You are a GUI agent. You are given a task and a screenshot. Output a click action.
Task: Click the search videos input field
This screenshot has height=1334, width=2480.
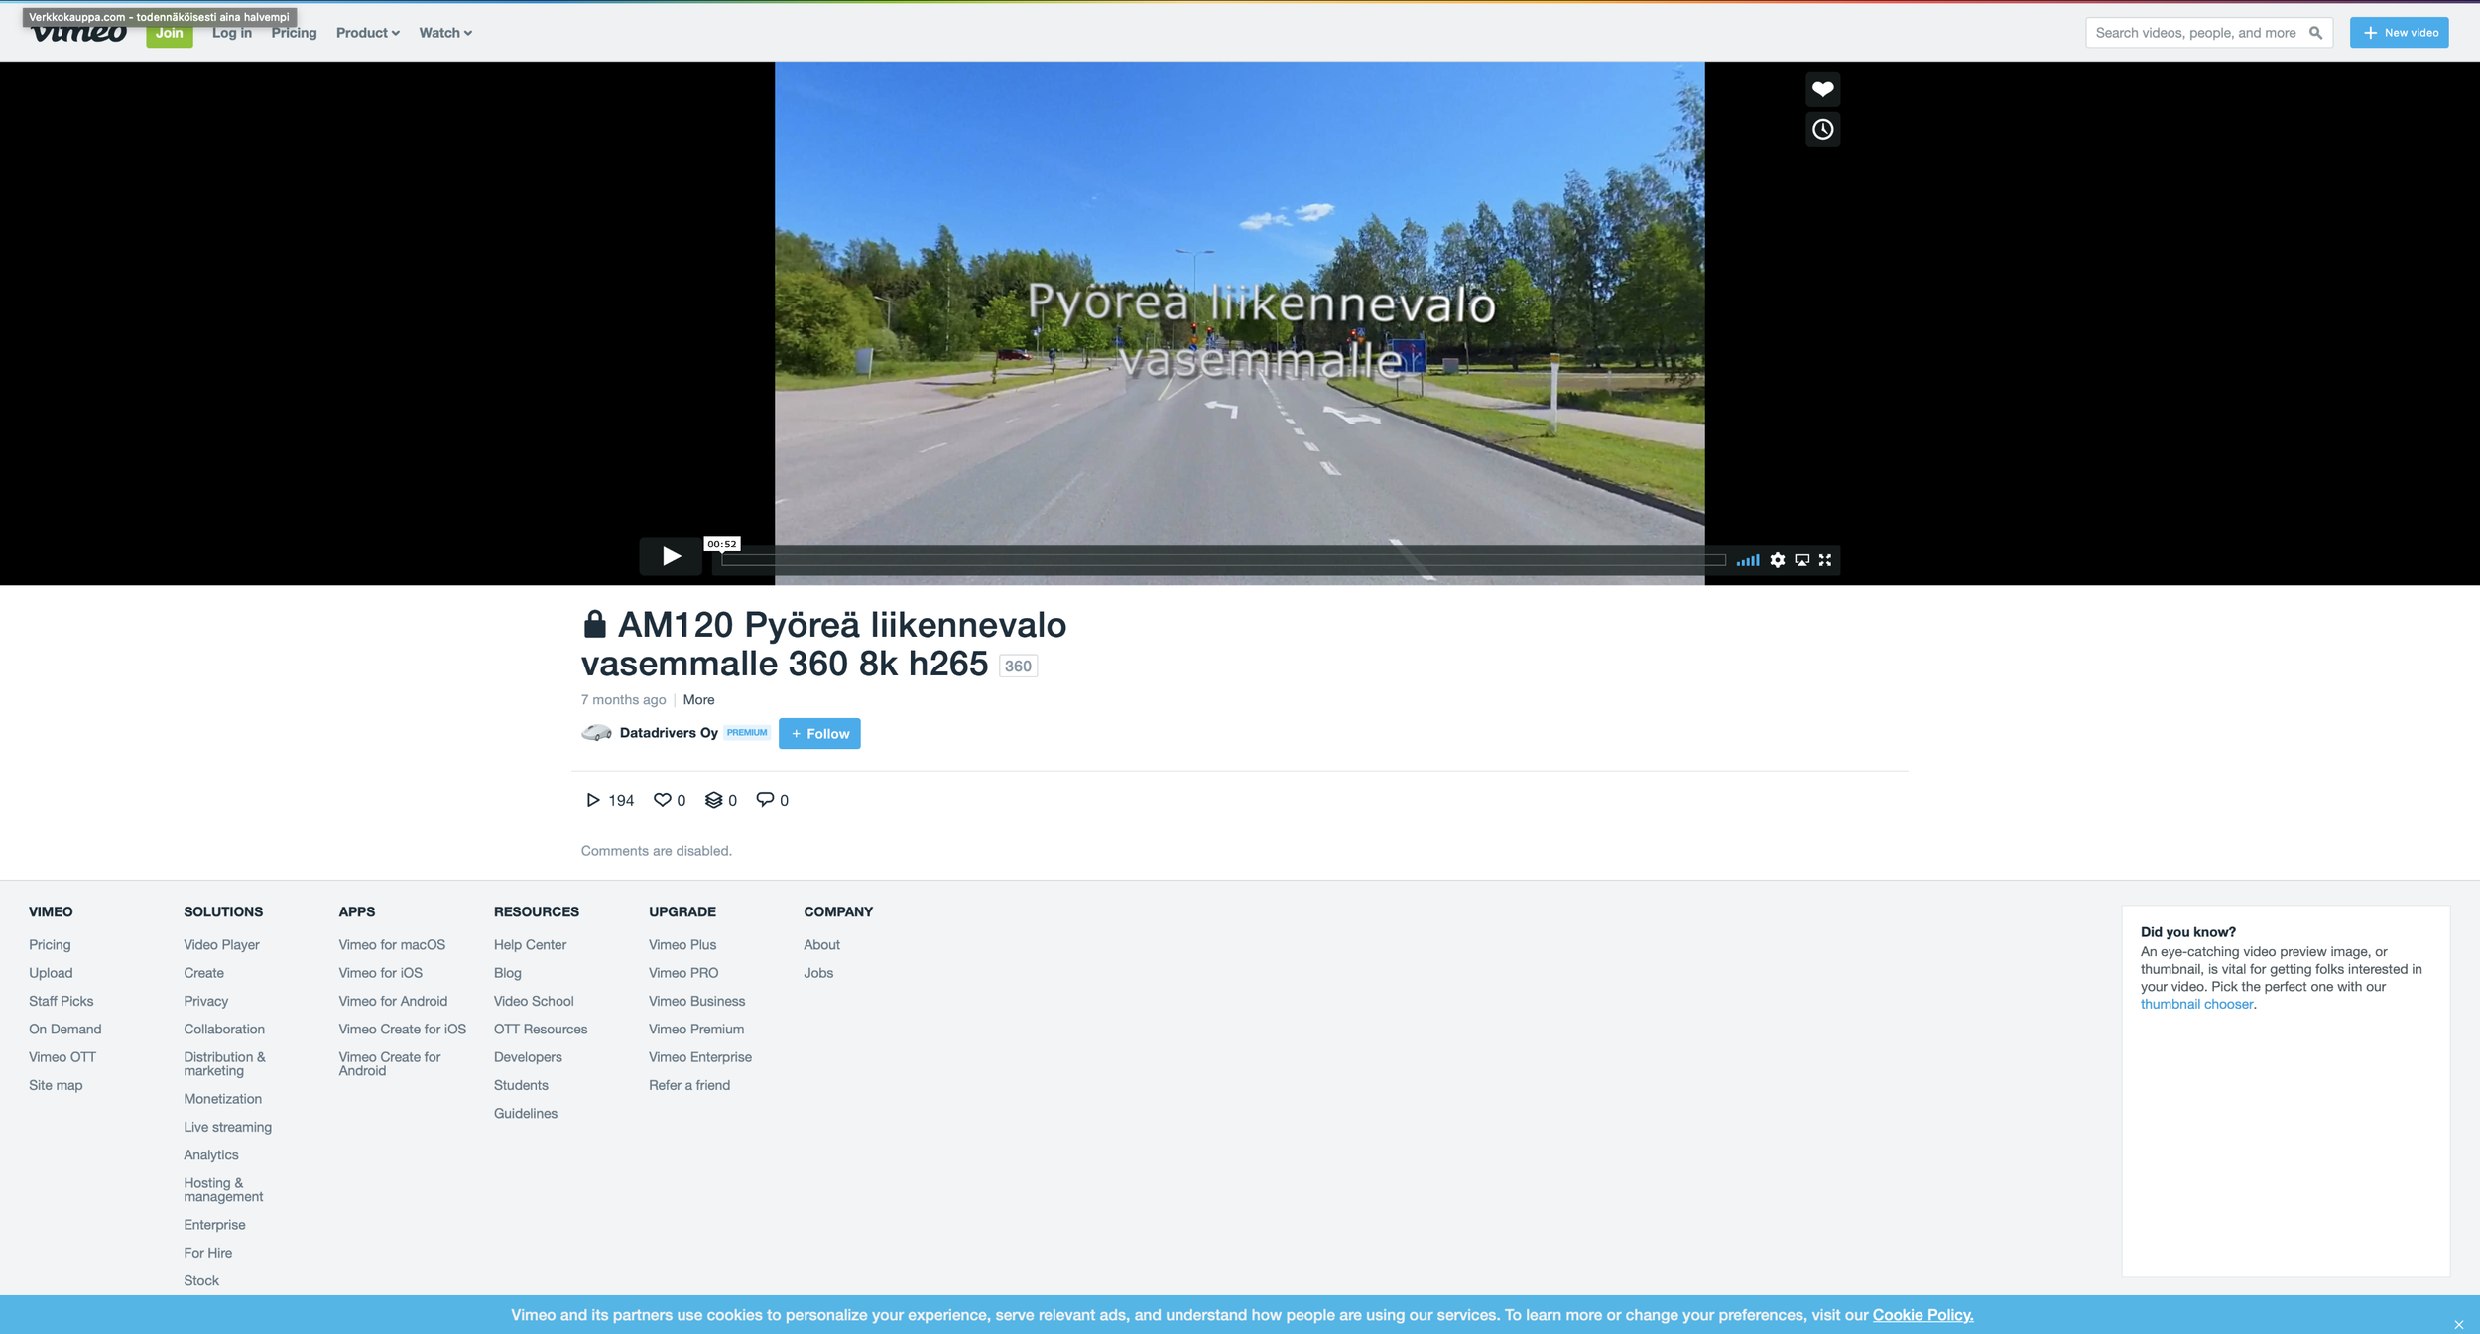2194,33
